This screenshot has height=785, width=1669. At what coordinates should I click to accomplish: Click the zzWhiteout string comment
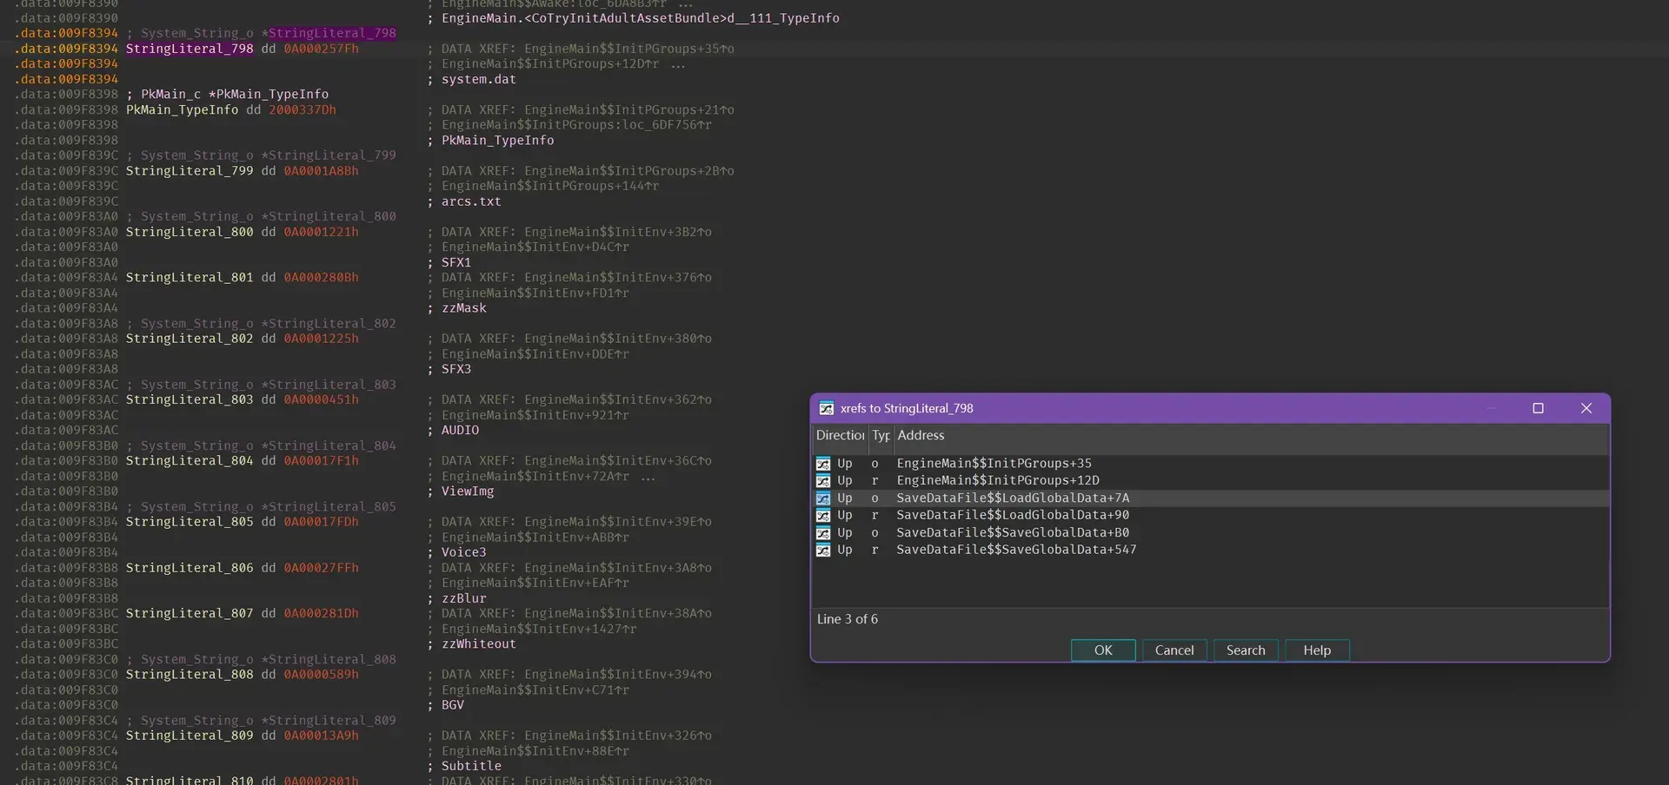(x=478, y=644)
